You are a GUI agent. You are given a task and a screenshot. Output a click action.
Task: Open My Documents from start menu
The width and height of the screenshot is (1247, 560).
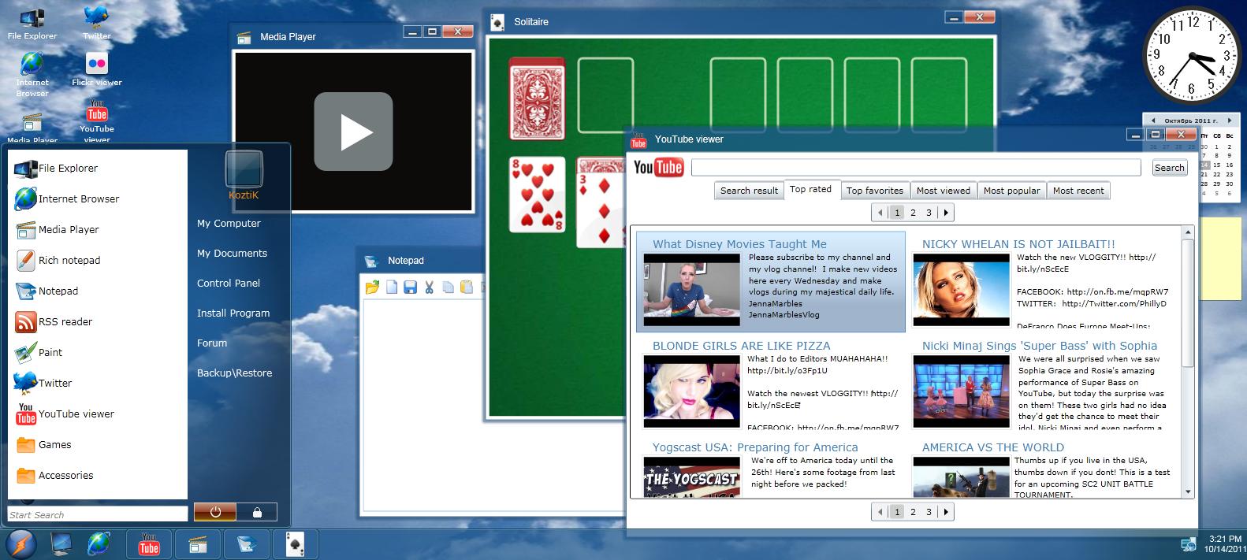click(x=232, y=253)
